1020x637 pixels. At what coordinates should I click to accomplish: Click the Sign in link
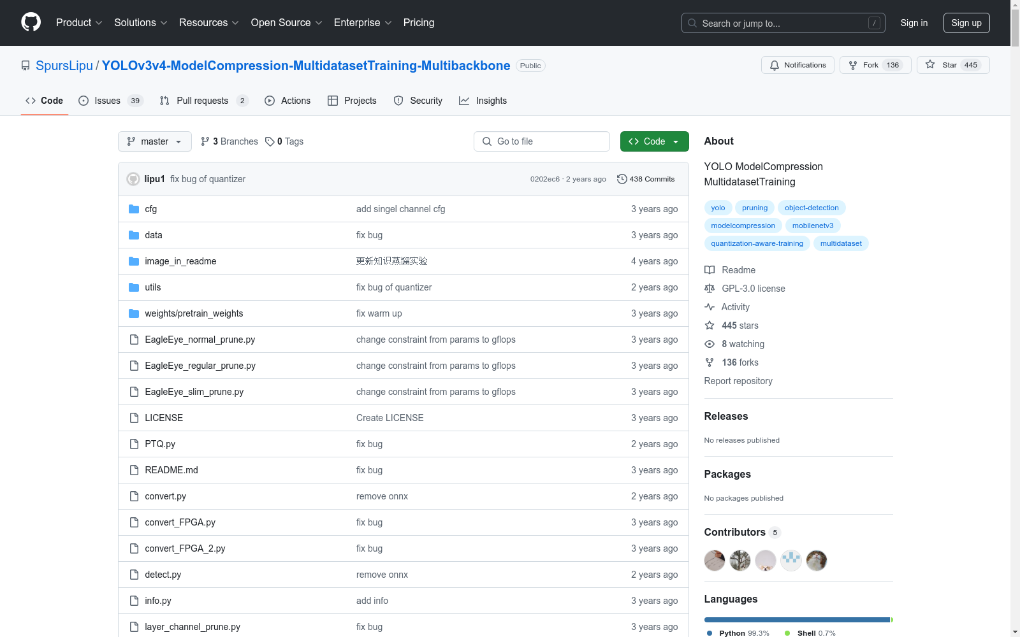[914, 23]
